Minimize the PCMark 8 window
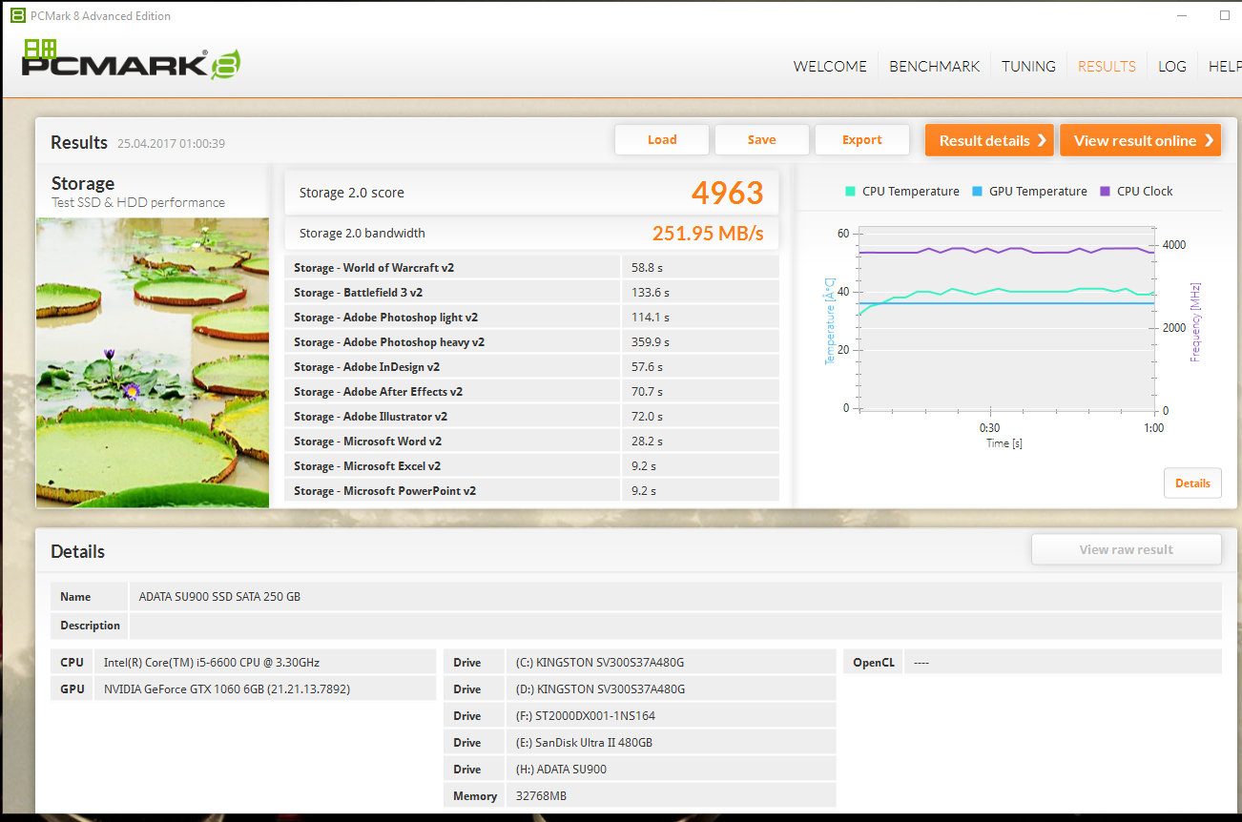 pyautogui.click(x=1182, y=15)
